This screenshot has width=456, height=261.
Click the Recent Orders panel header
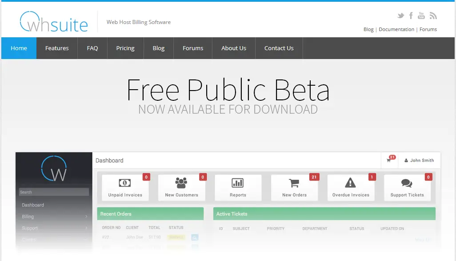pos(150,214)
